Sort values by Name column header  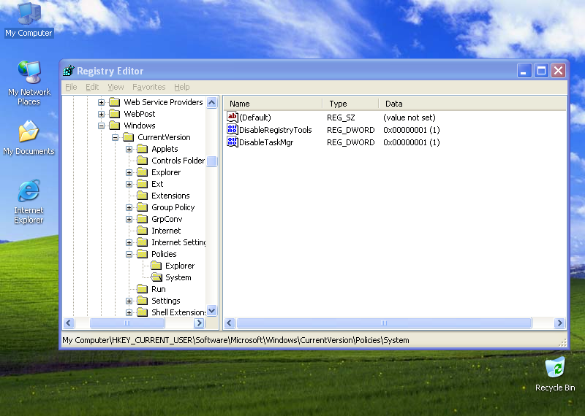[x=273, y=104]
